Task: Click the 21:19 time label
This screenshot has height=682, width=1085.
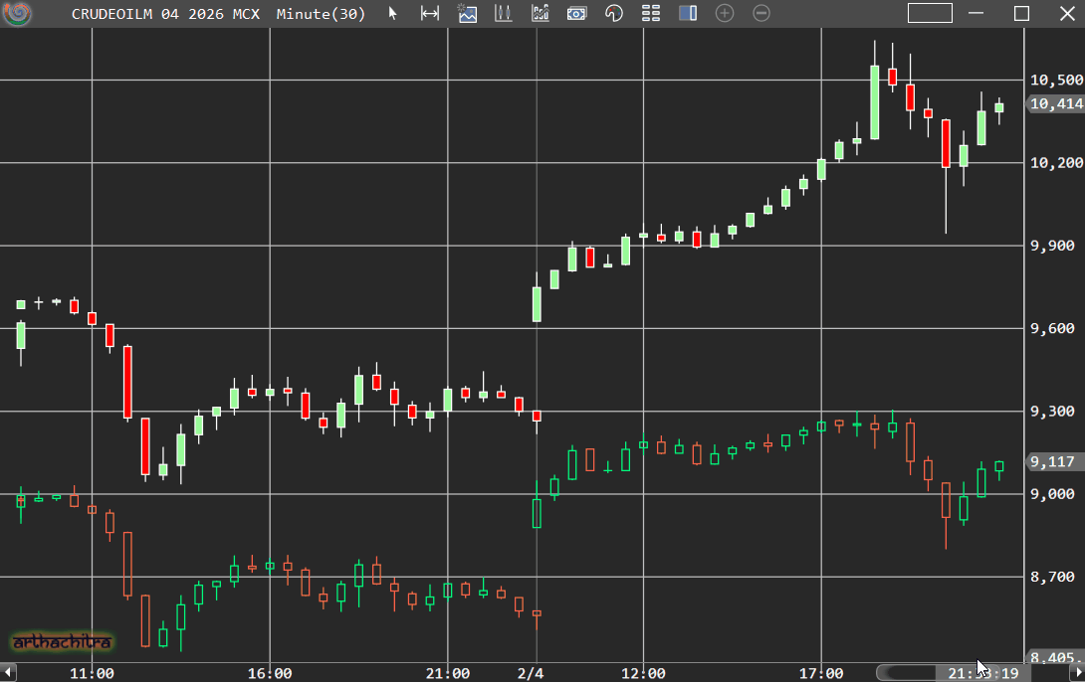Action: 984,672
